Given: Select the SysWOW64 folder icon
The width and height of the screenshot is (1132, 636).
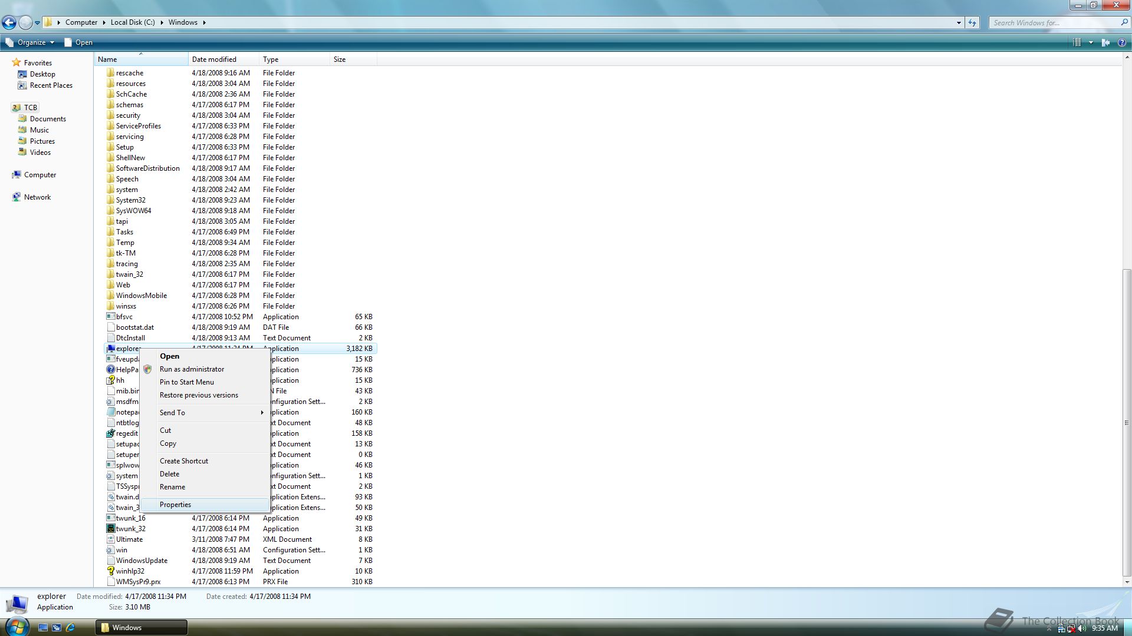Looking at the screenshot, I should [x=110, y=211].
